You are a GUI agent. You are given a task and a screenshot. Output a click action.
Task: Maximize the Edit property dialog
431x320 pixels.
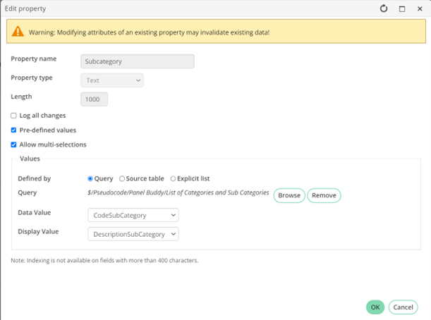point(402,9)
